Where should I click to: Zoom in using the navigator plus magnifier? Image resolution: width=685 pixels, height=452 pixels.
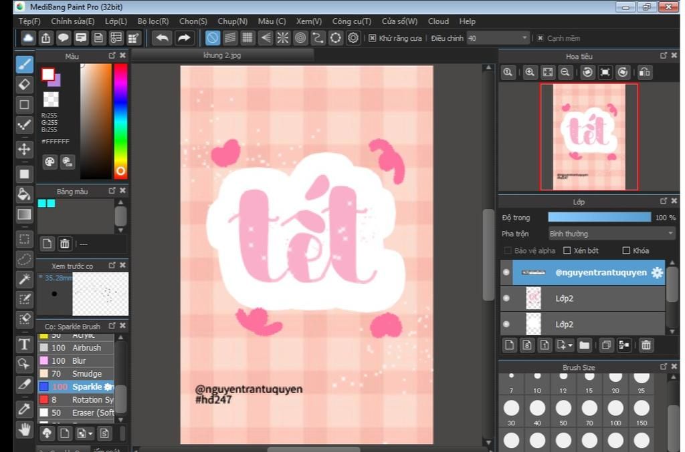[530, 72]
